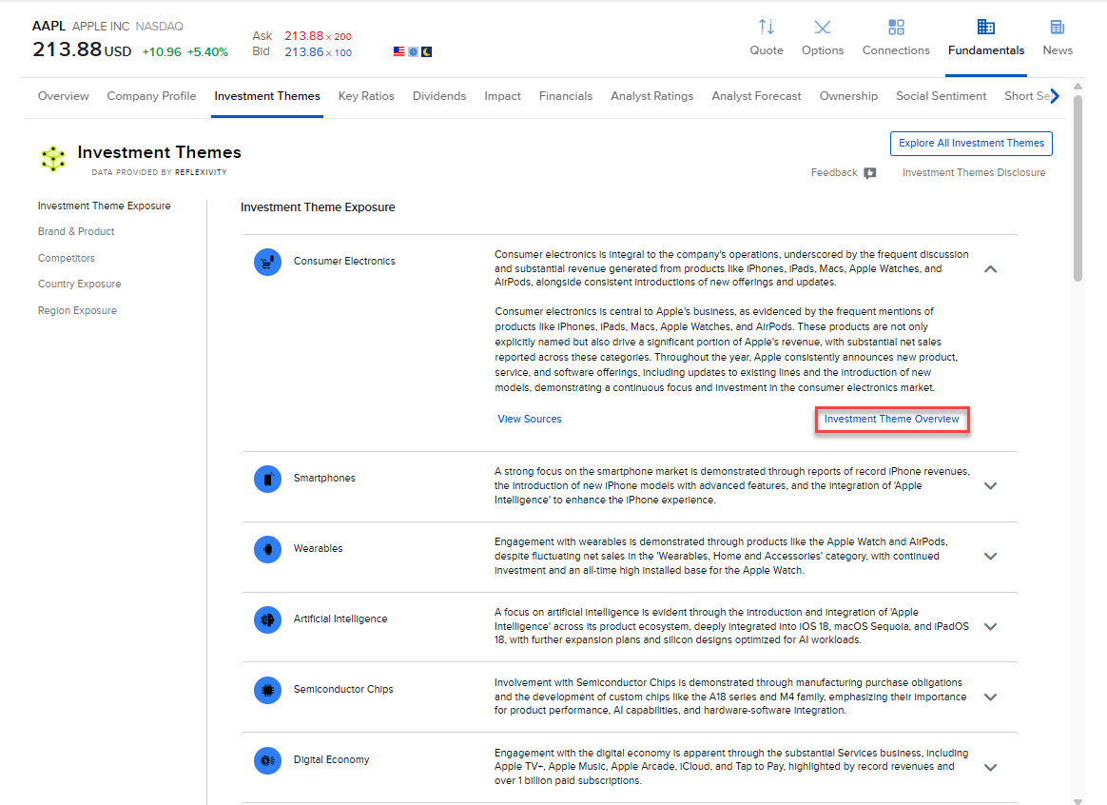Switch to the Analyst Ratings tab
The height and width of the screenshot is (805, 1107).
tap(651, 96)
